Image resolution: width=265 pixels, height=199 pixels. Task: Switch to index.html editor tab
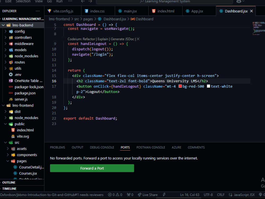coord(165,11)
